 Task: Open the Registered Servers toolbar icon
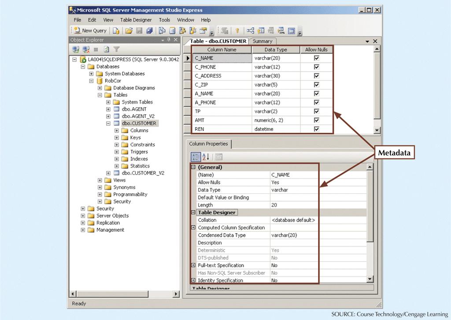click(162, 31)
